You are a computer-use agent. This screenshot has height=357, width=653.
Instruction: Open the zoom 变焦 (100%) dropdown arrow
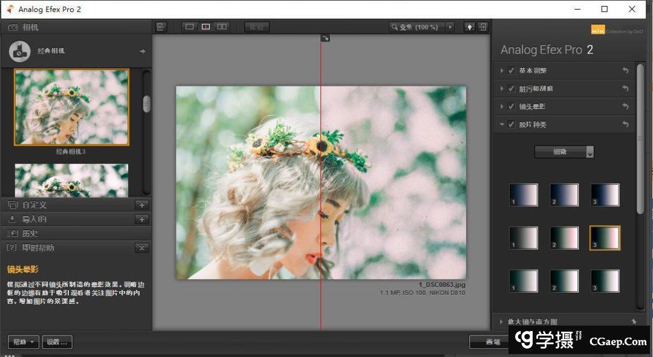point(449,27)
